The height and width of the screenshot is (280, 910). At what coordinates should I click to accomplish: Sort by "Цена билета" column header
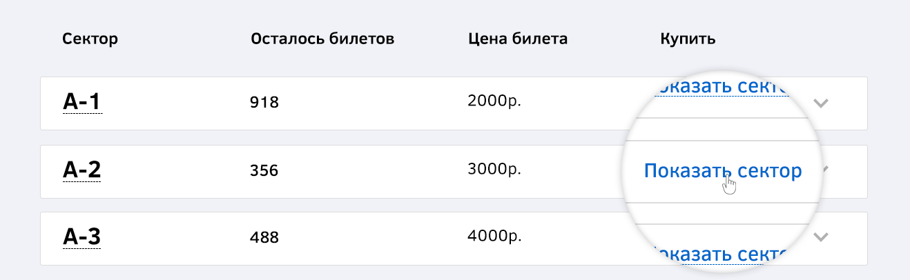pos(518,39)
